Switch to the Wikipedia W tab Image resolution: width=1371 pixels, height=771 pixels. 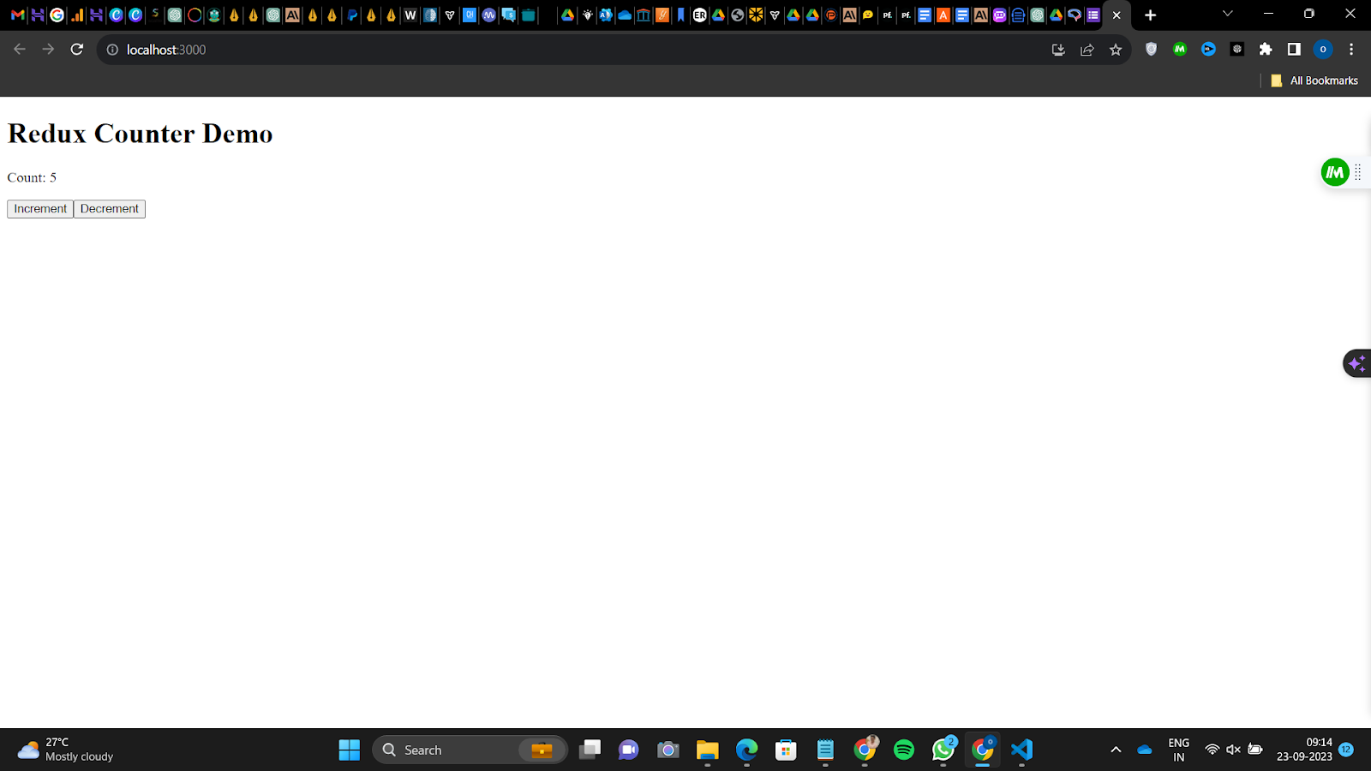pyautogui.click(x=410, y=15)
